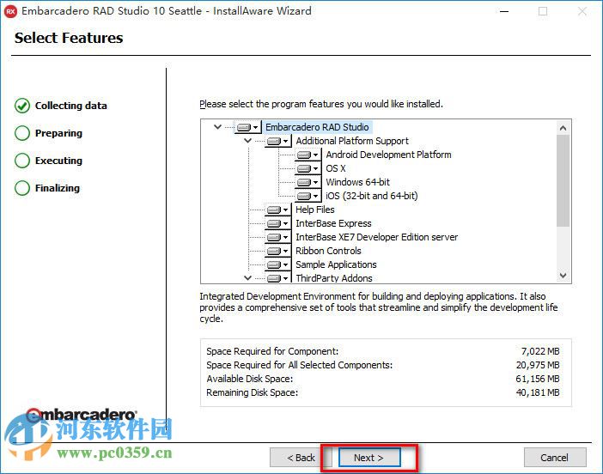Open install-state dropdown for InterBase Express
This screenshot has width=603, height=474.
pos(277,223)
